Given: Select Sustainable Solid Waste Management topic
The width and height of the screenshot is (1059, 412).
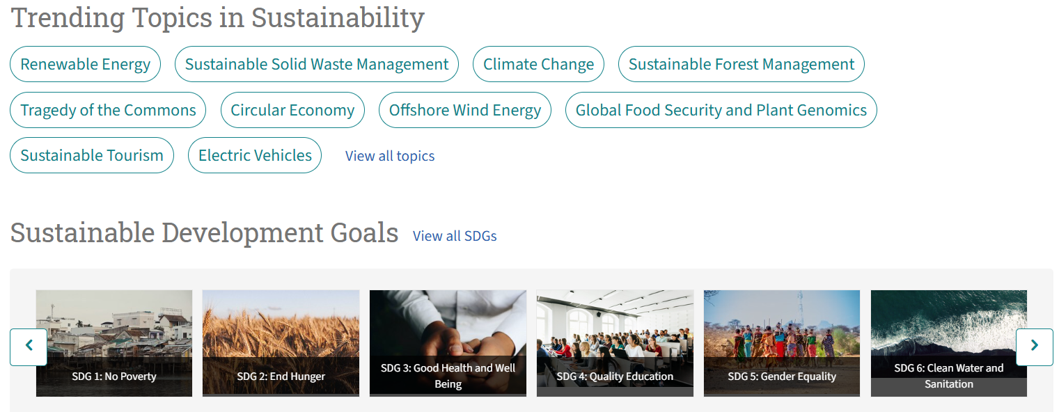Looking at the screenshot, I should point(316,63).
